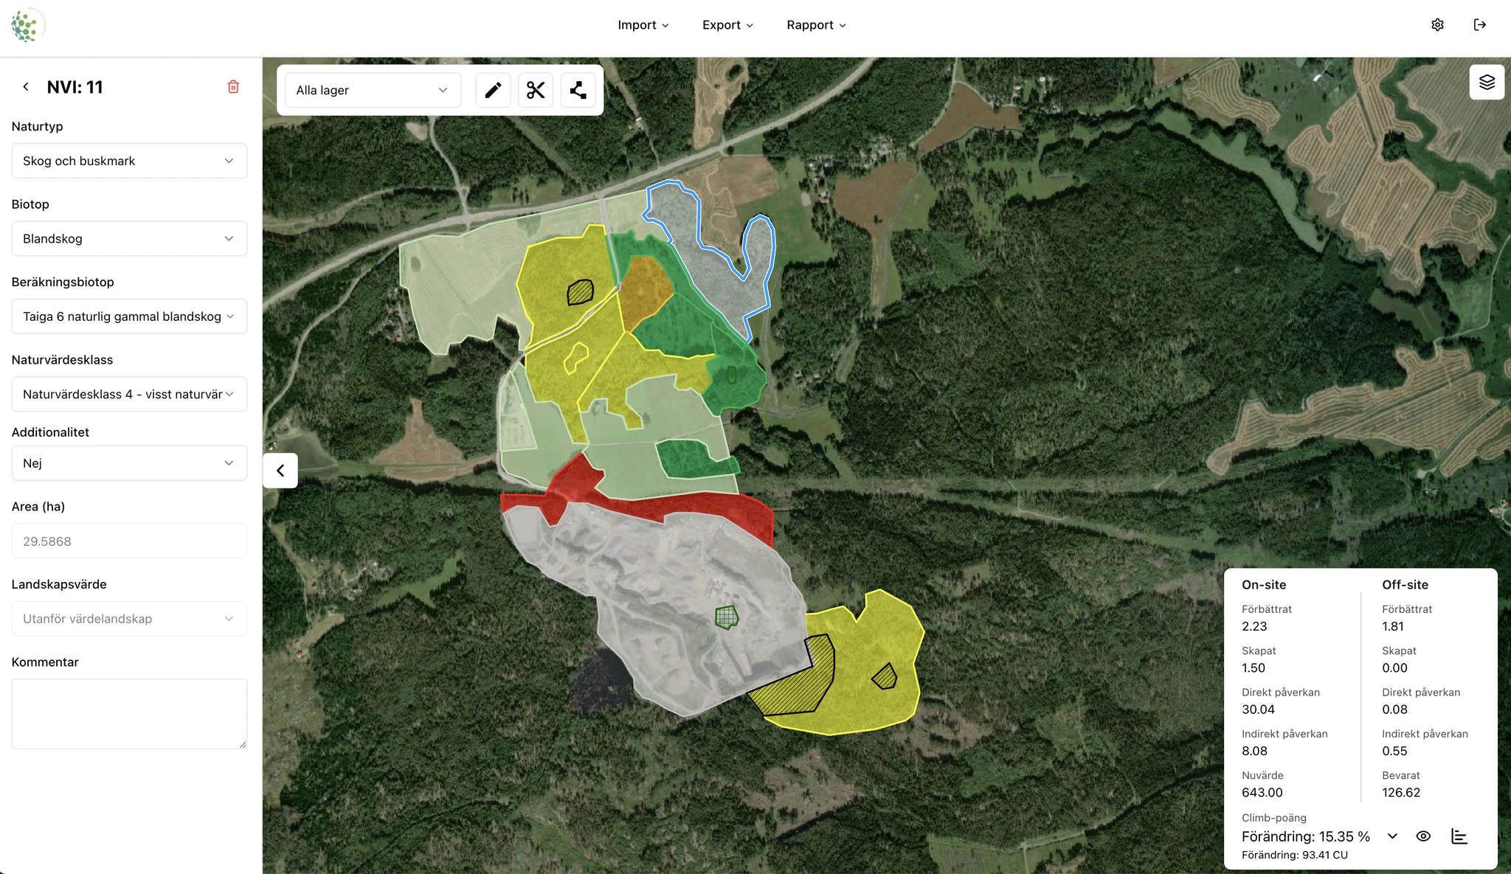Delete NVI 11 with trash icon
The height and width of the screenshot is (874, 1511).
[x=233, y=87]
